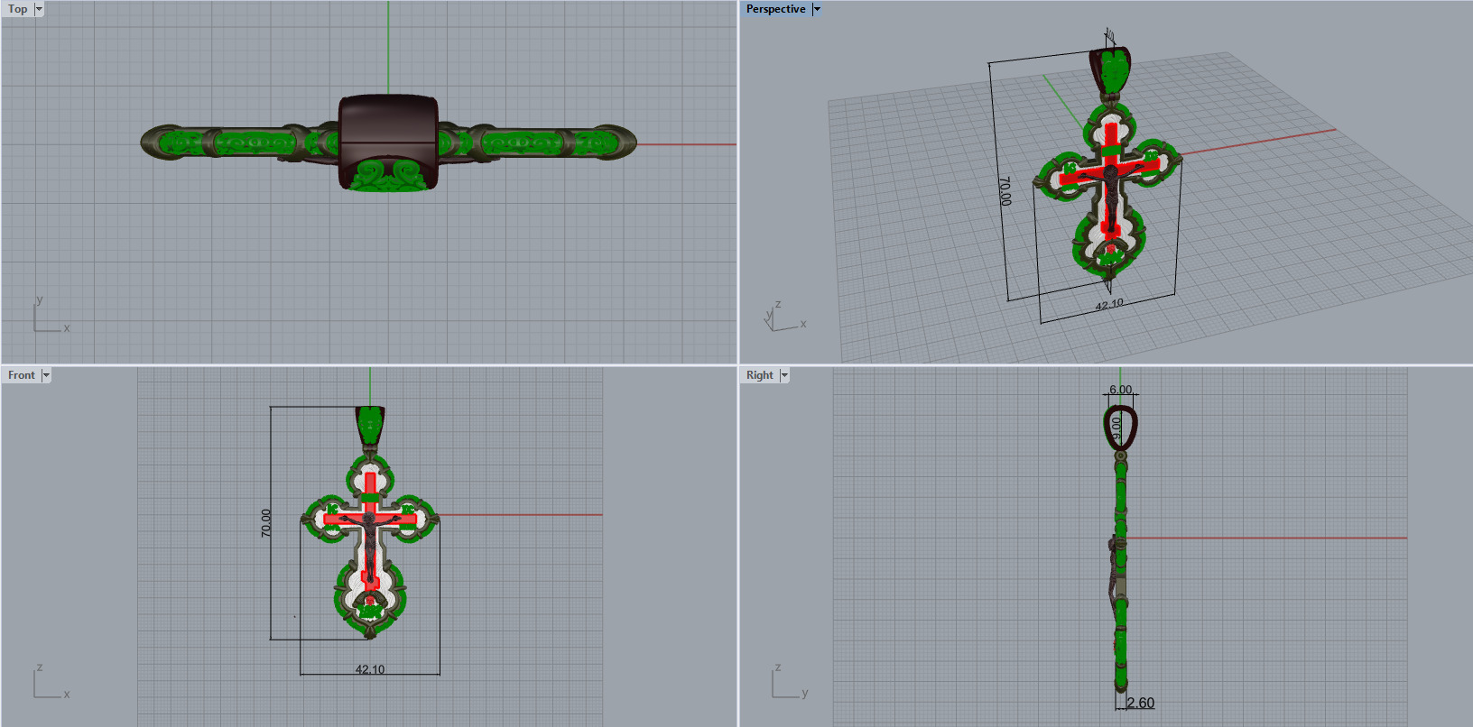1473x727 pixels.
Task: Activate the Front viewport title label
Action: coord(22,375)
